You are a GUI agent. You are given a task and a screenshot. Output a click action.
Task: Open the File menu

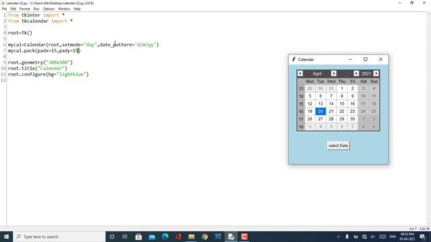[4, 9]
